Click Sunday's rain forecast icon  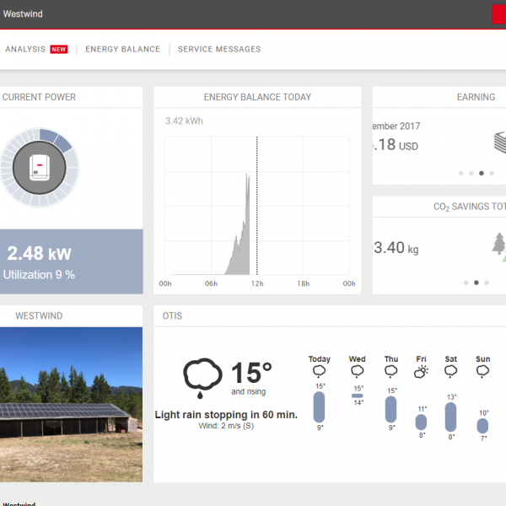point(482,371)
